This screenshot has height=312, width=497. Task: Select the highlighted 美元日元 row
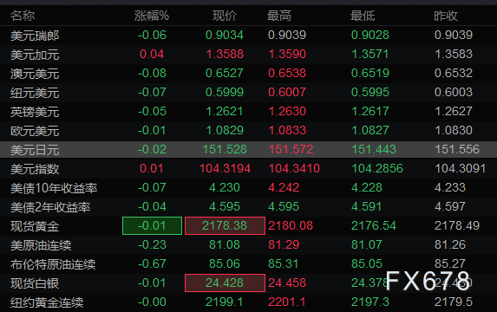[x=248, y=150]
